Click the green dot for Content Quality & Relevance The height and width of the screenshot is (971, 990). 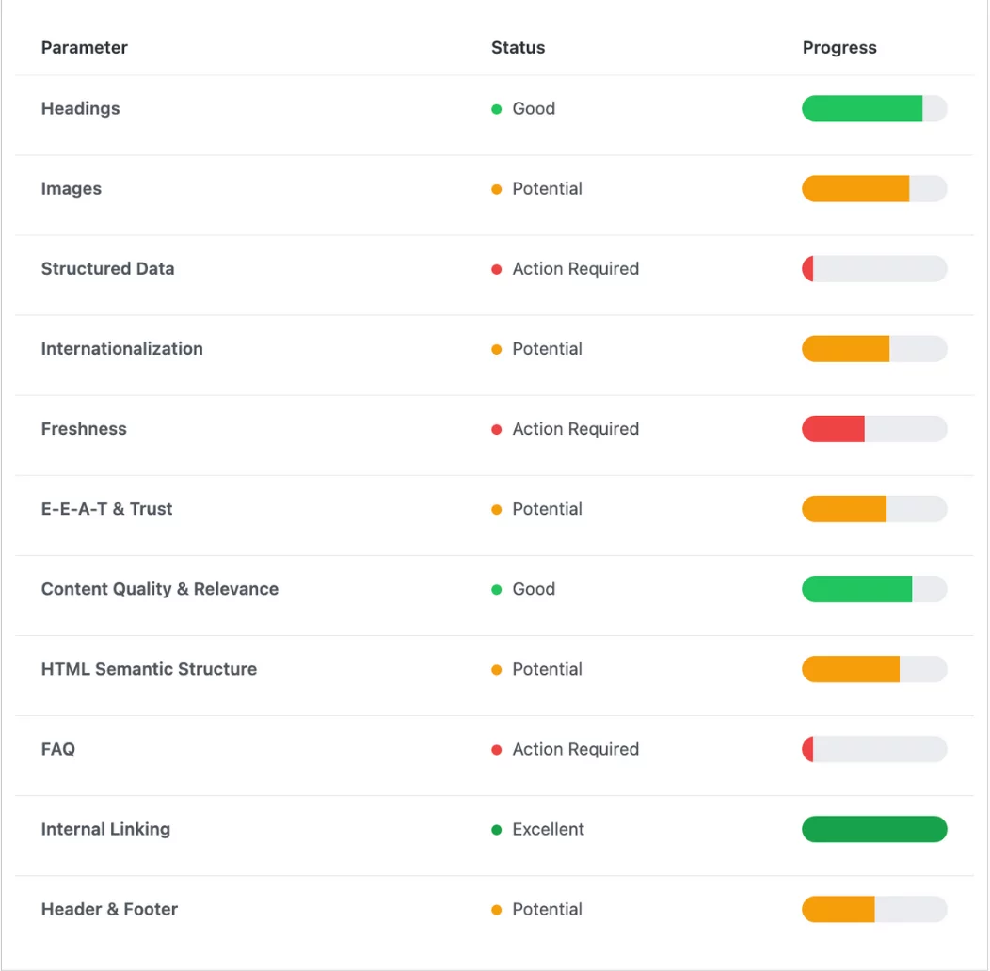click(x=497, y=590)
